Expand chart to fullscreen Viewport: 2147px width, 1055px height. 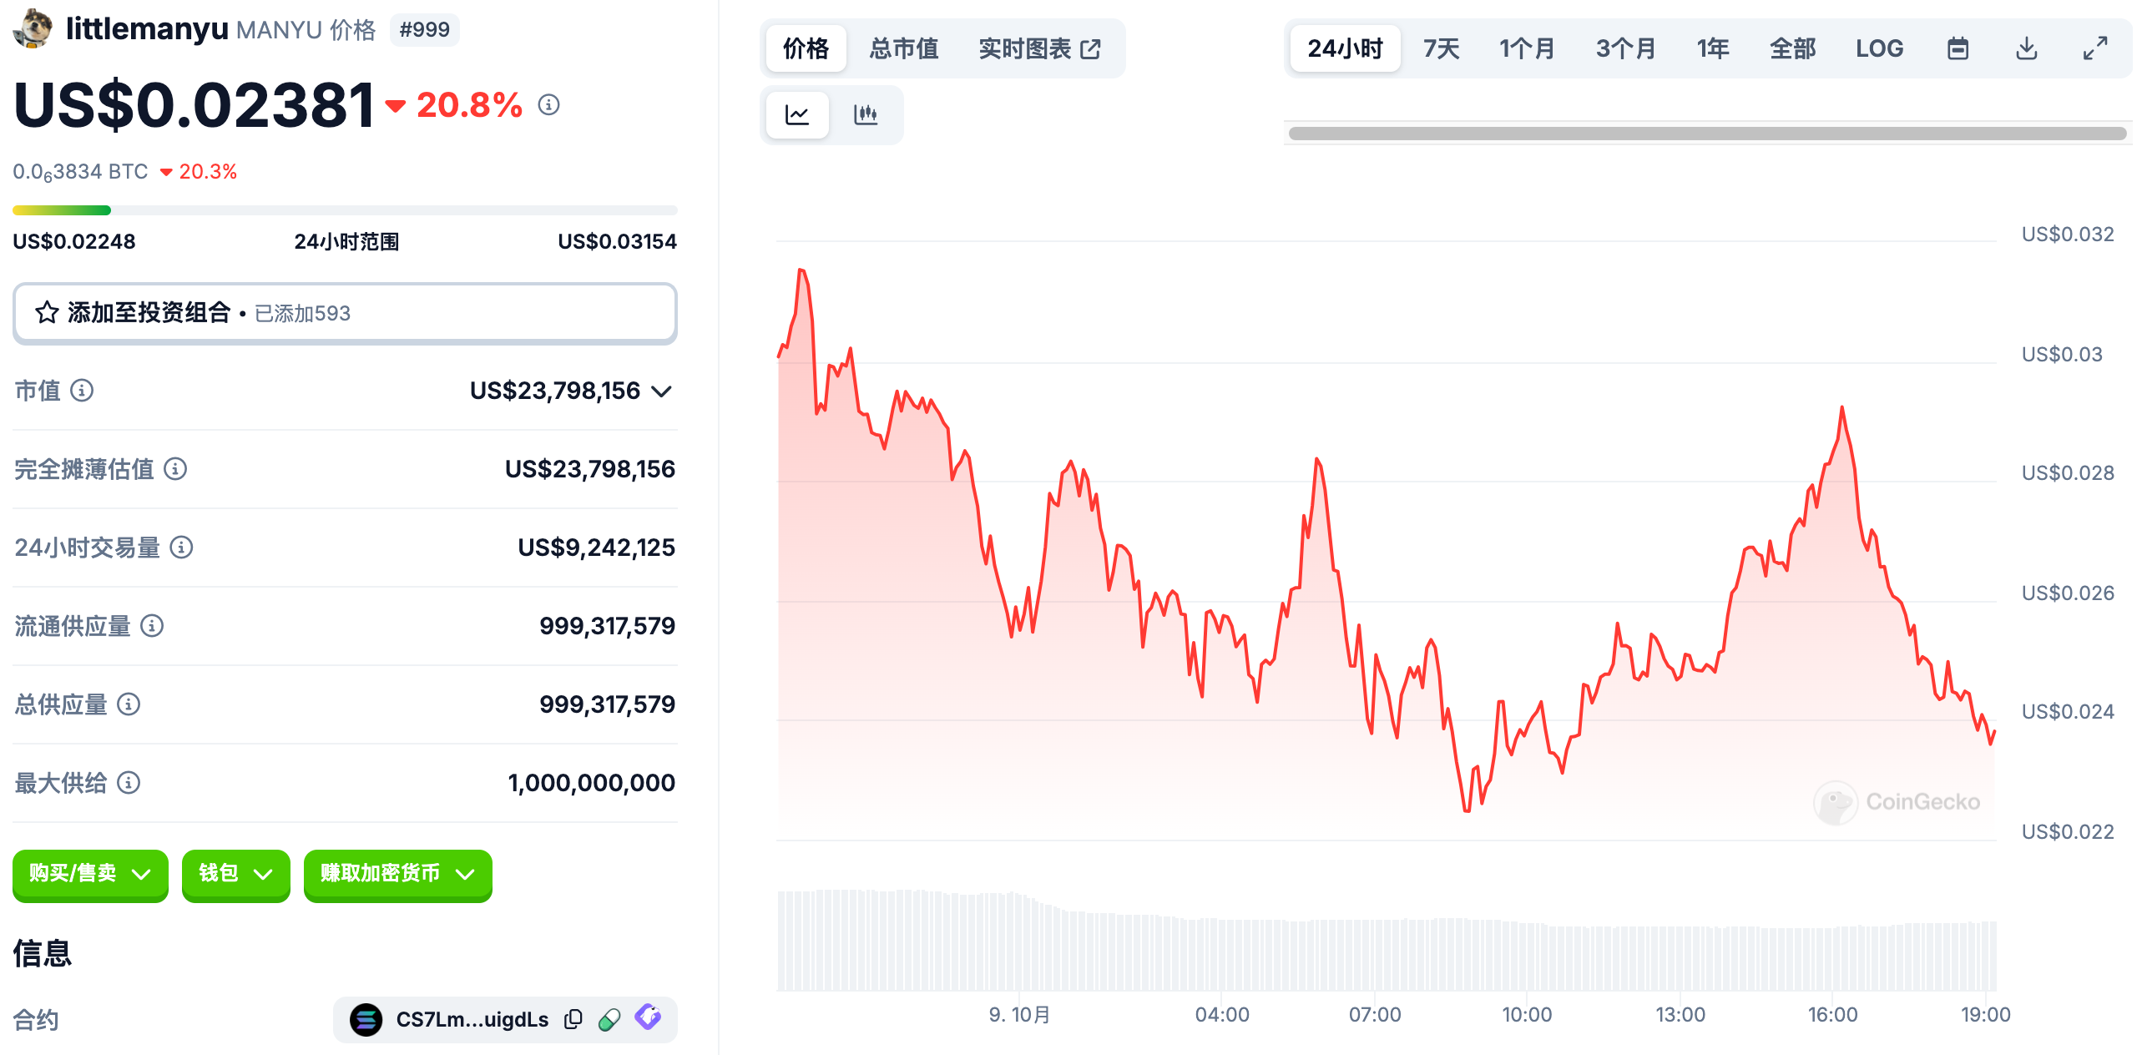(2094, 48)
